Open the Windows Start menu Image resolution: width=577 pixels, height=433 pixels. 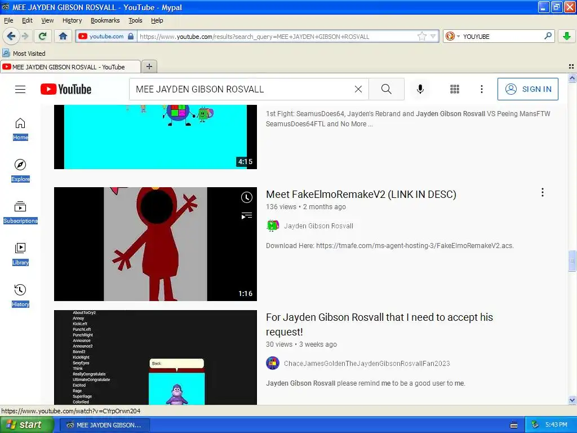coord(26,425)
